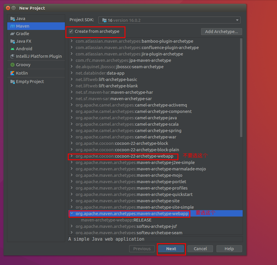This screenshot has width=277, height=265.
Task: Expand bamboo-plugin-archetype node
Action: pyautogui.click(x=72, y=41)
